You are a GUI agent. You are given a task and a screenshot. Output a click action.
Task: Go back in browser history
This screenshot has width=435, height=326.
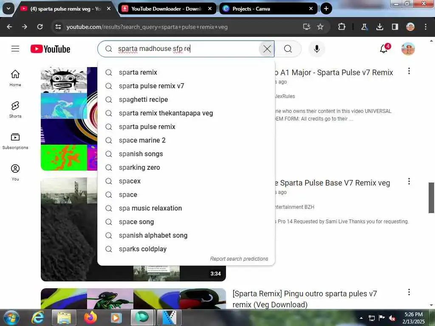tap(9, 27)
